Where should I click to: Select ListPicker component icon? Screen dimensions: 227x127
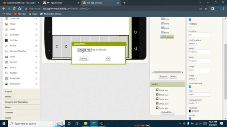click(6, 35)
